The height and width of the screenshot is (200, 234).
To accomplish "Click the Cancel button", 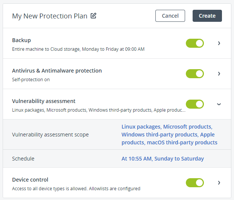I will pos(170,16).
